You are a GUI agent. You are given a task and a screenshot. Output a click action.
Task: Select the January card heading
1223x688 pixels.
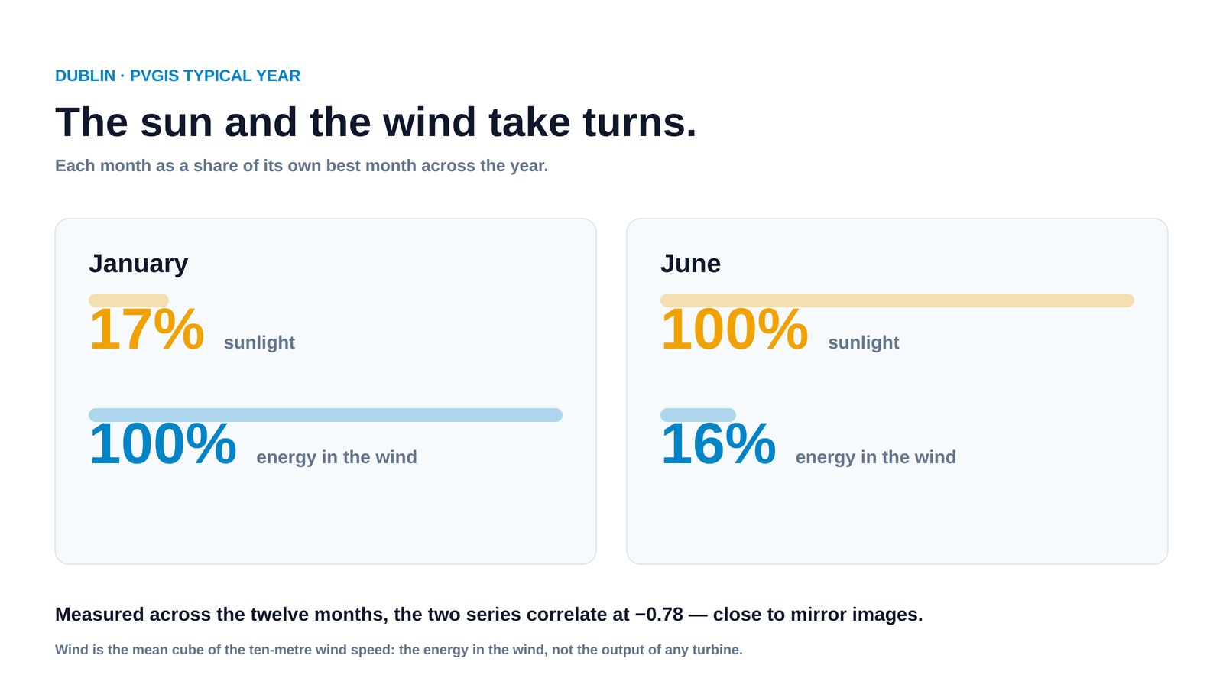[138, 263]
